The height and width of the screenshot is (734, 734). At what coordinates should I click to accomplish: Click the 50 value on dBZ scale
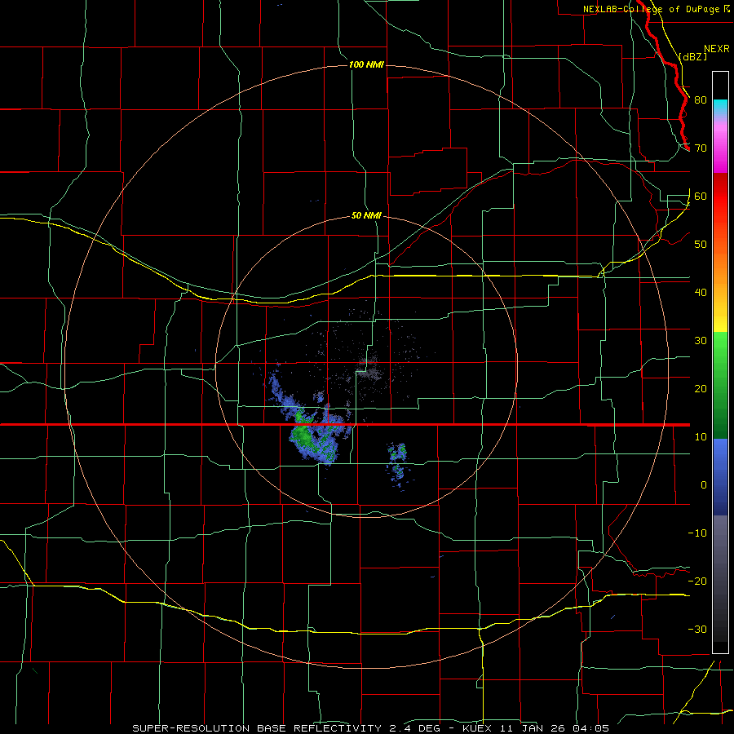pos(701,245)
